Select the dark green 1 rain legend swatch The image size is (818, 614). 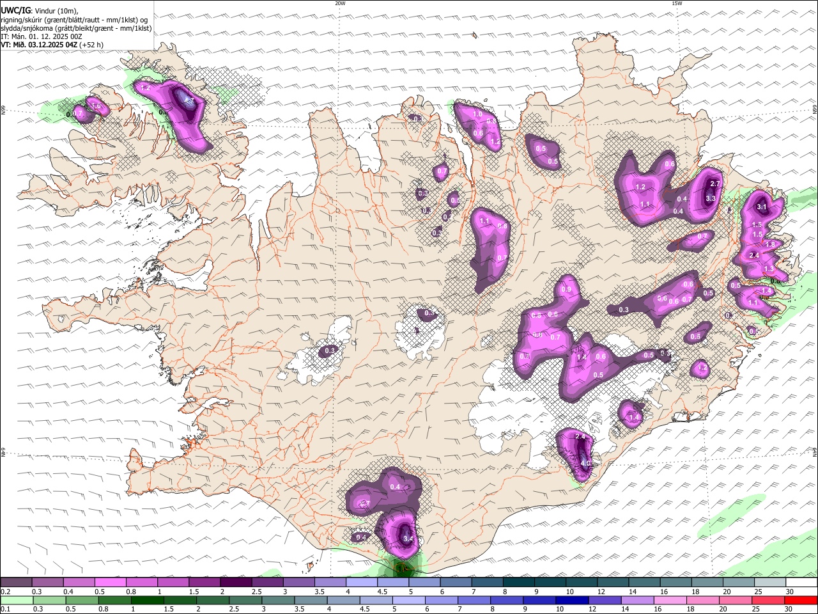point(147,600)
